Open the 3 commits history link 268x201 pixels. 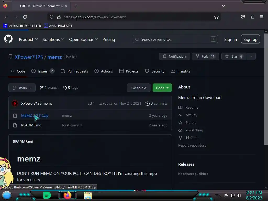[x=157, y=104]
